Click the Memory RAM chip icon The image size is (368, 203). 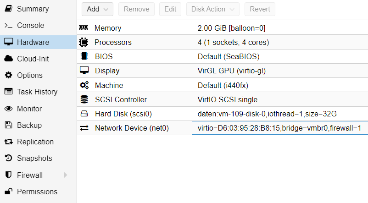pos(84,28)
